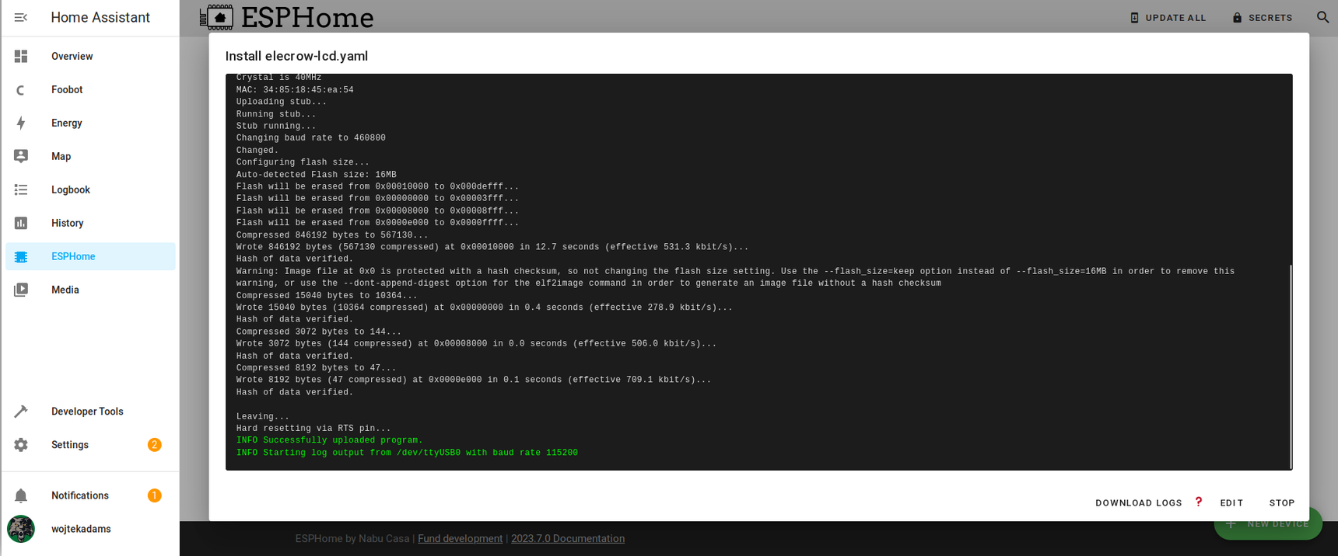Screen dimensions: 1338x556
Task: Click the SECRETS button
Action: tap(1263, 17)
